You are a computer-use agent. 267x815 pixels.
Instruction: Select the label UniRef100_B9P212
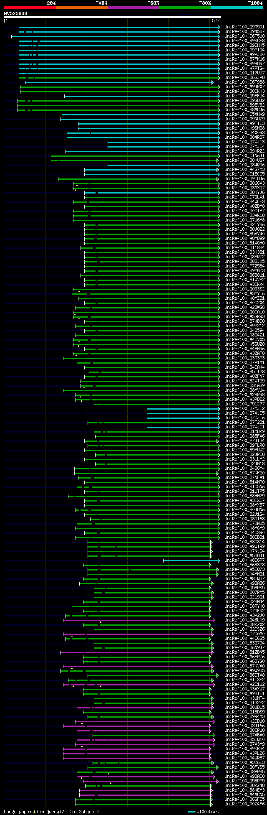244,326
